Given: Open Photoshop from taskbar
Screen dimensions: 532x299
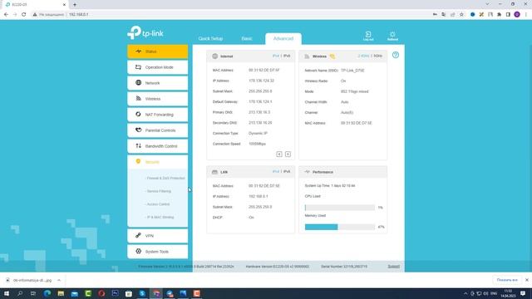Looking at the screenshot, I should [x=115, y=293].
